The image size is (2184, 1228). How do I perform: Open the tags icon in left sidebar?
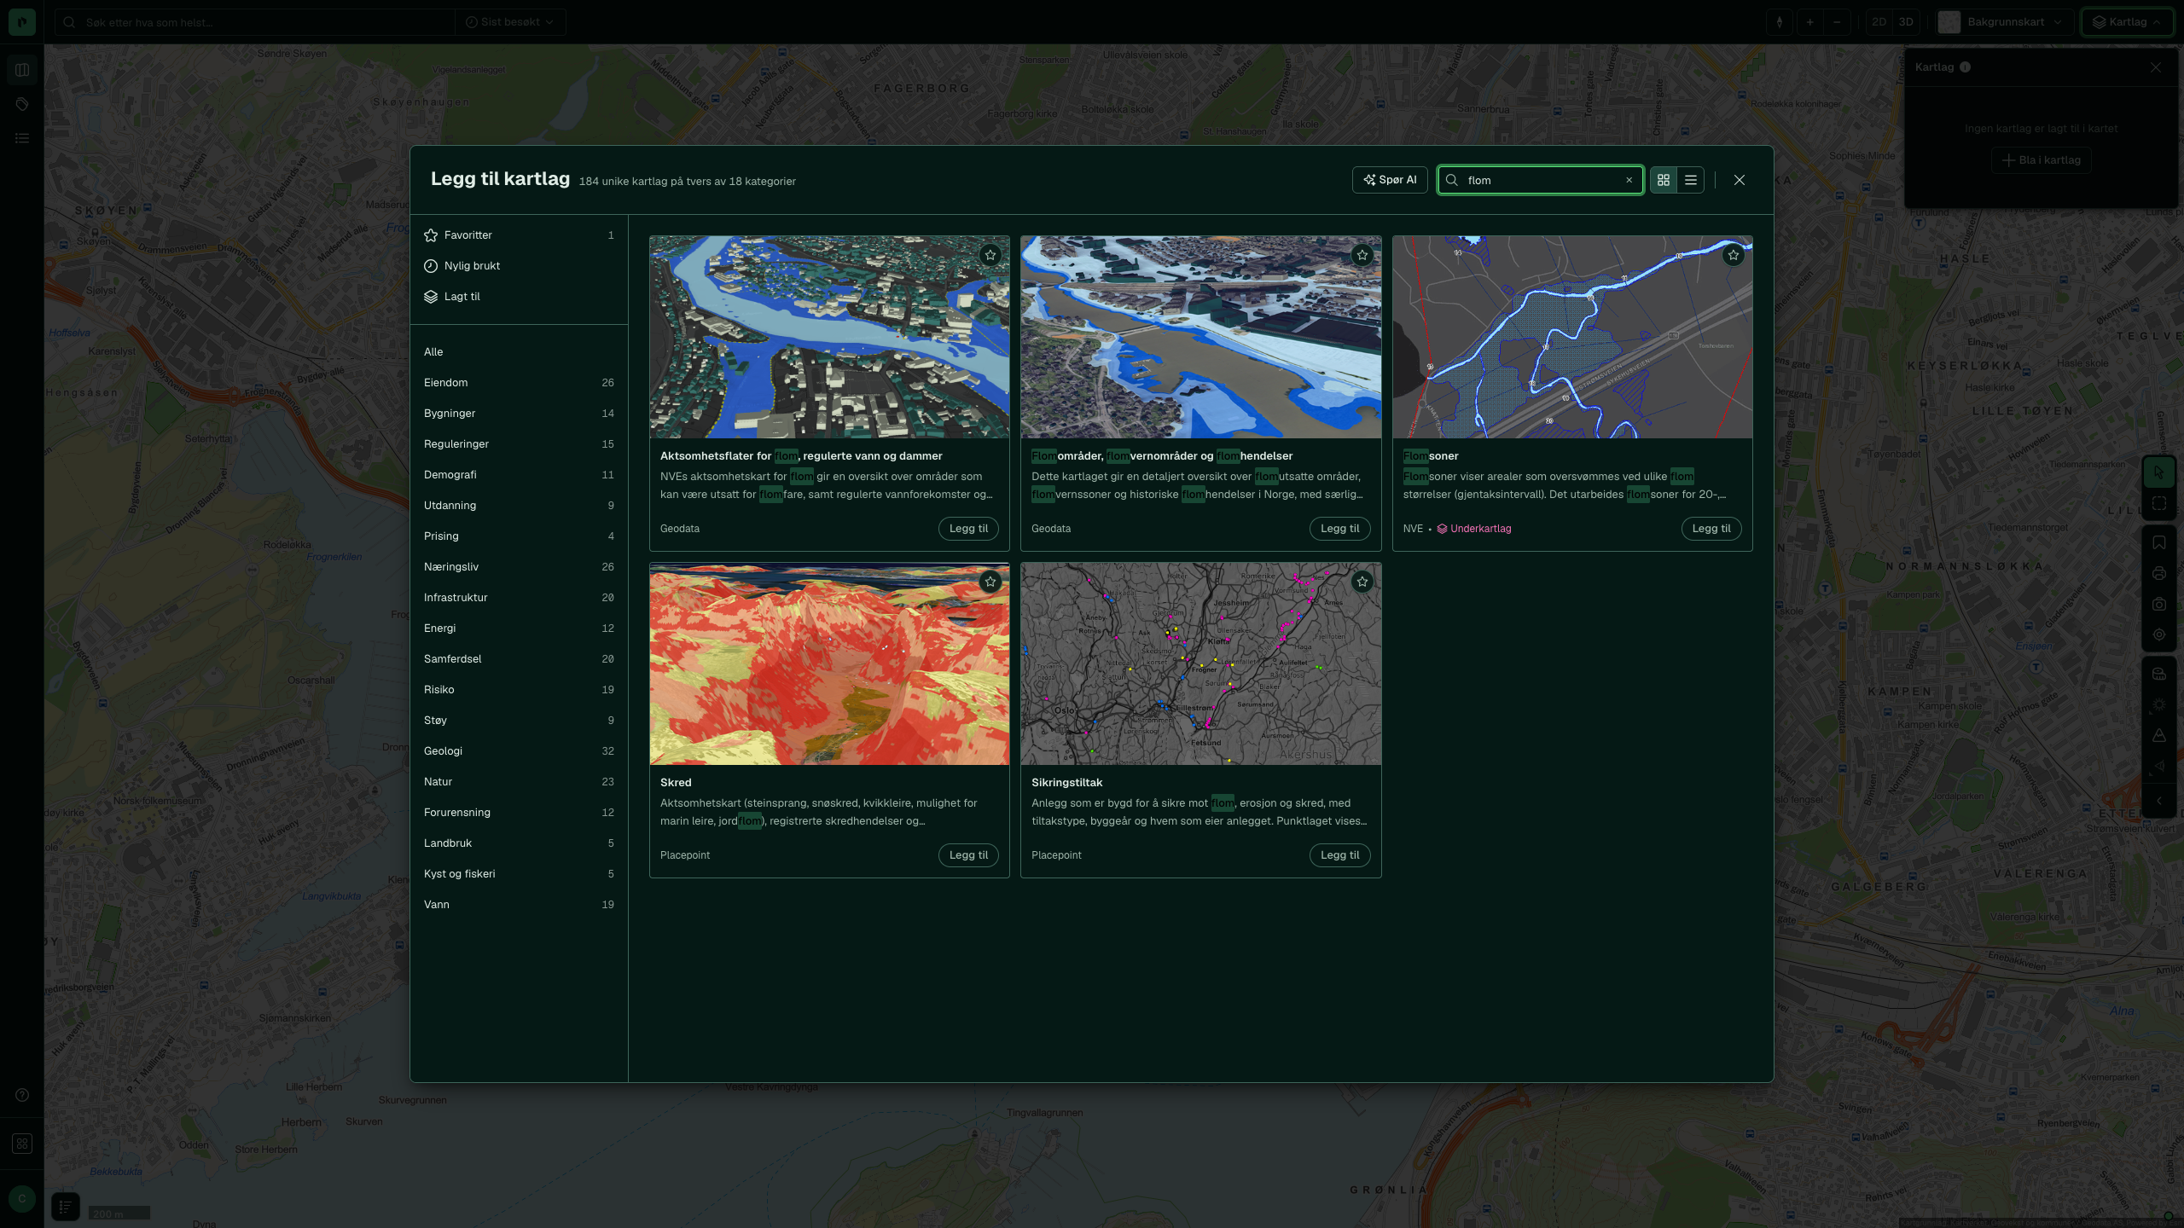click(x=22, y=104)
